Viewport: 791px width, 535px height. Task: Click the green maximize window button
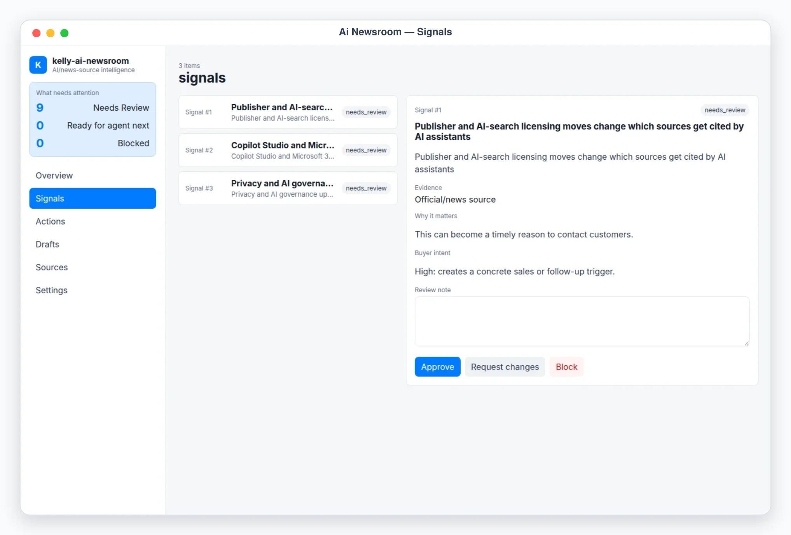point(65,33)
